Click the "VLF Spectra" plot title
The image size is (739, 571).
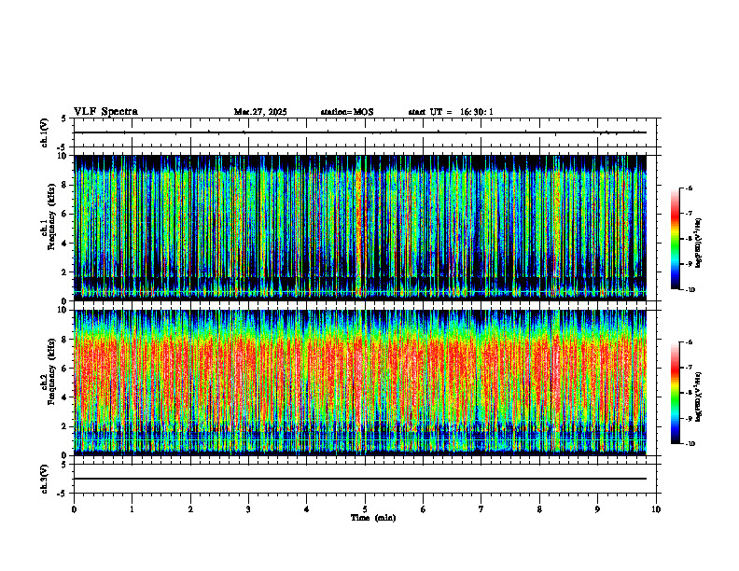(x=105, y=112)
